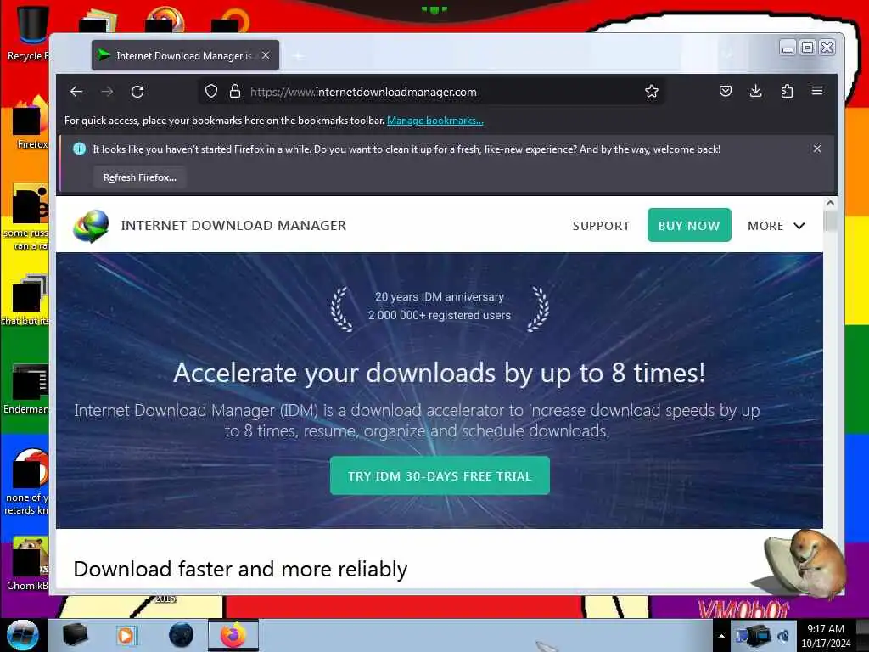Go back to the previous page
The width and height of the screenshot is (869, 652).
76,92
